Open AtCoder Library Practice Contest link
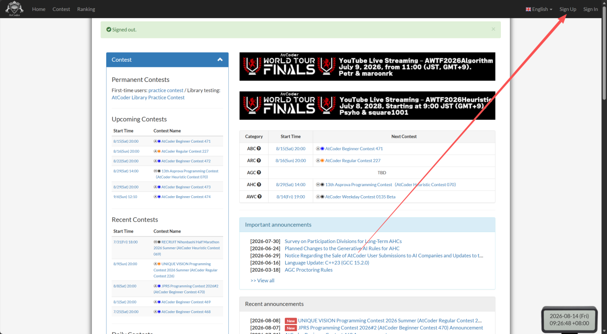Viewport: 607px width, 334px height. [148, 98]
